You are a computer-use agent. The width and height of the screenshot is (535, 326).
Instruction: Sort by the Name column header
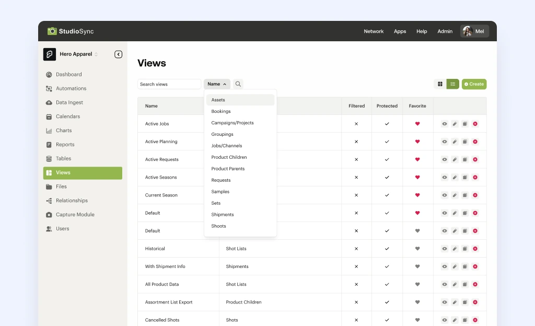click(151, 106)
